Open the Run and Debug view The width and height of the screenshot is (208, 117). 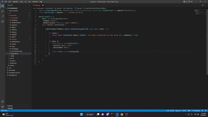(x=3, y=11)
